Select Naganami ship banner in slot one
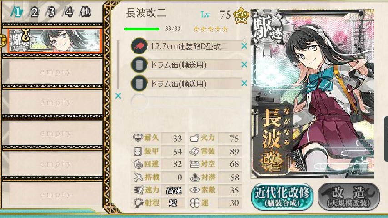Screen dimensions: 388x218 pyautogui.click(x=55, y=41)
